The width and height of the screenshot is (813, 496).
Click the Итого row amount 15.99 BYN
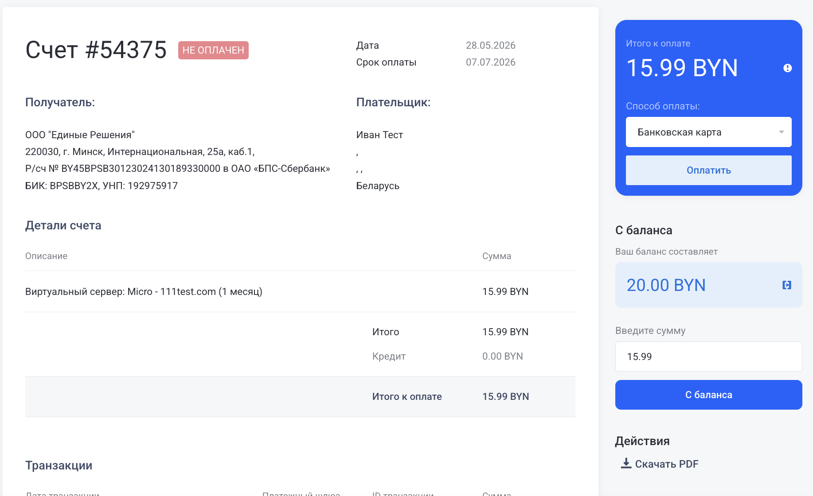tap(505, 332)
